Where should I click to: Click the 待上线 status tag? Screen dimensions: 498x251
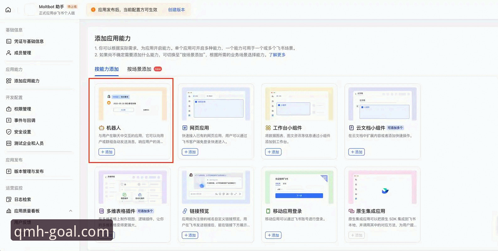click(x=72, y=7)
